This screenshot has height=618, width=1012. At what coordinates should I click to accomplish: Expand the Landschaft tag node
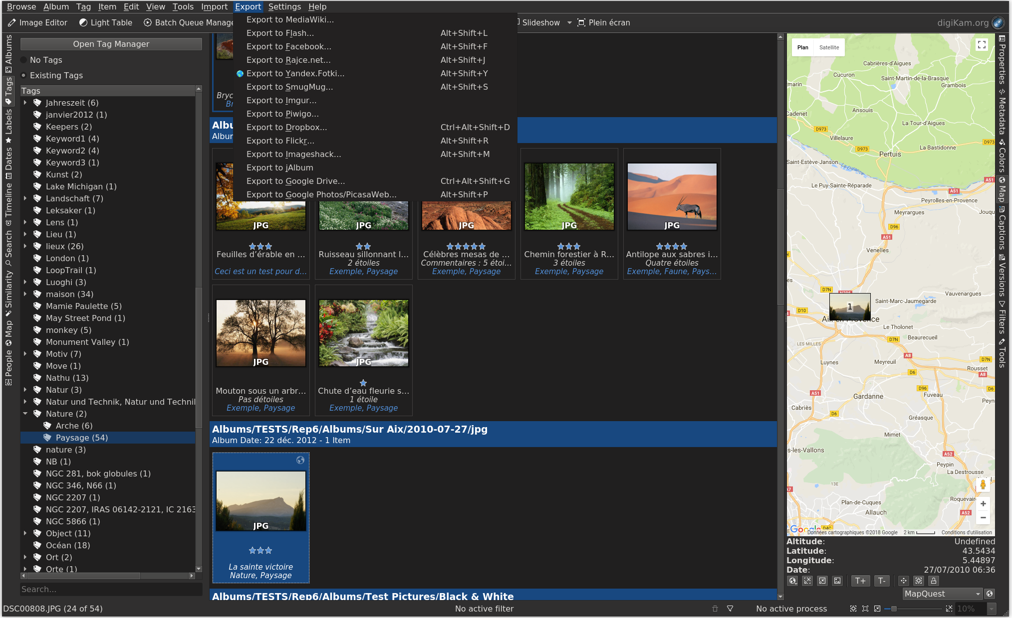click(x=25, y=198)
